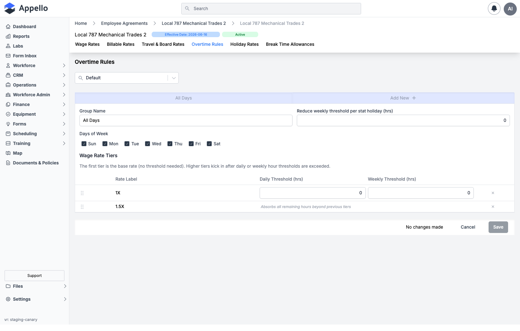Uncheck the Thu checkbox
This screenshot has height=331, width=520.
click(170, 144)
